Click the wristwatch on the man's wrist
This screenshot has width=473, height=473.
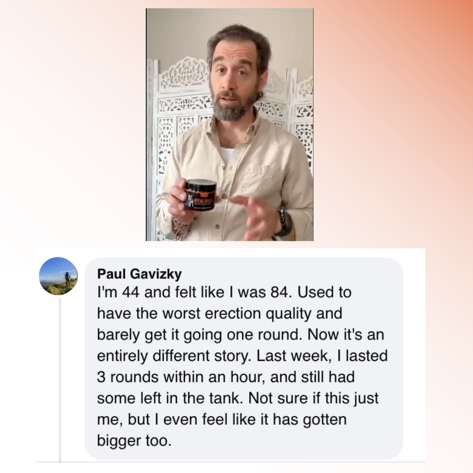click(285, 221)
